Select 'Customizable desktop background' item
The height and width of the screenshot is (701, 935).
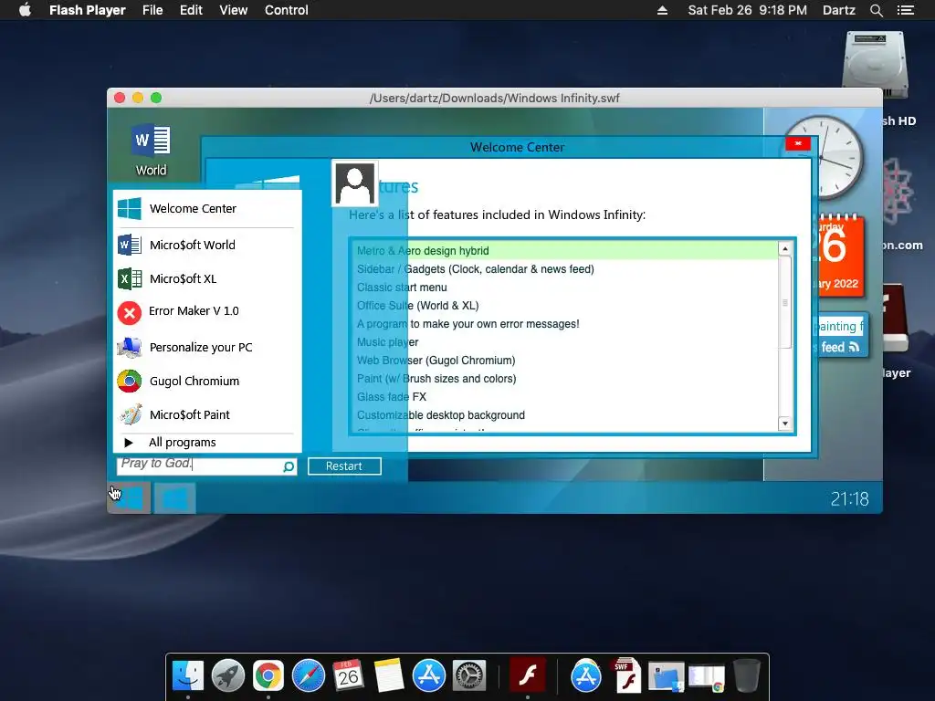[x=566, y=415]
